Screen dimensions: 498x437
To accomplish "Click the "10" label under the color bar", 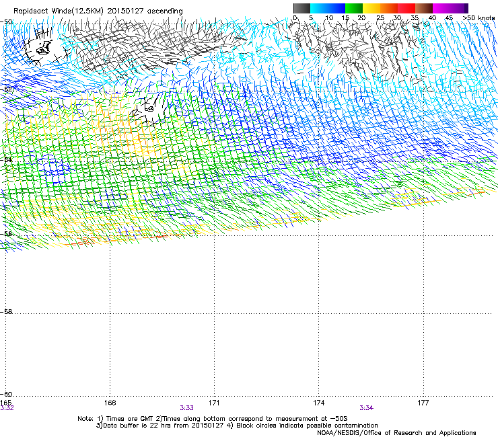I will tap(329, 18).
